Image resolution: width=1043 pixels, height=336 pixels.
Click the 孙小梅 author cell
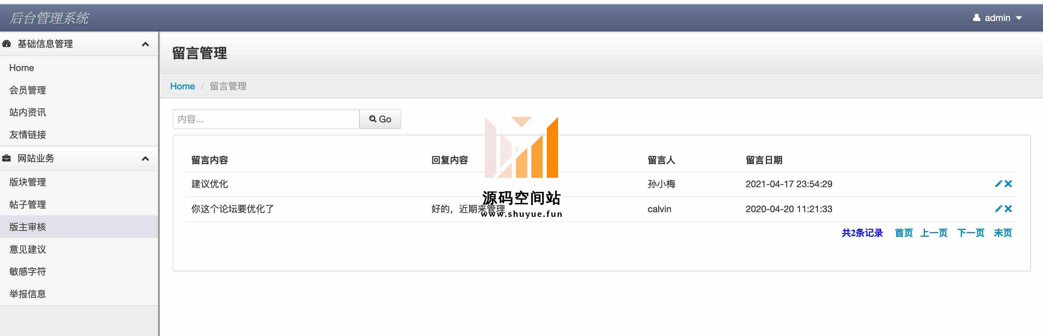tap(661, 184)
